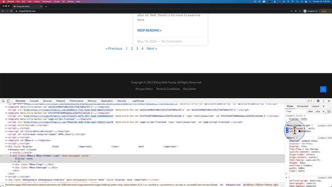Open the Memory tab
Screen dimensions: 332x187
click(x=92, y=101)
